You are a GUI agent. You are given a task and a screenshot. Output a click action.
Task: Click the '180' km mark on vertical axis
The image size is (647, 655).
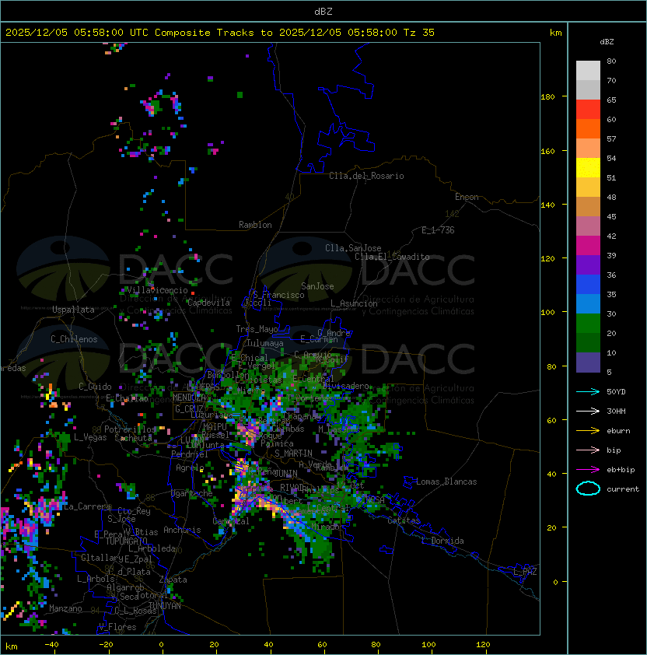point(547,97)
